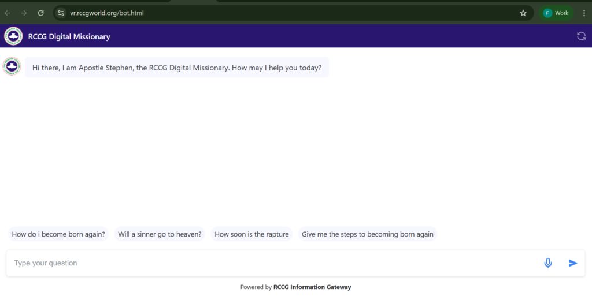Click the browser back arrow
The image size is (592, 296).
click(x=7, y=13)
